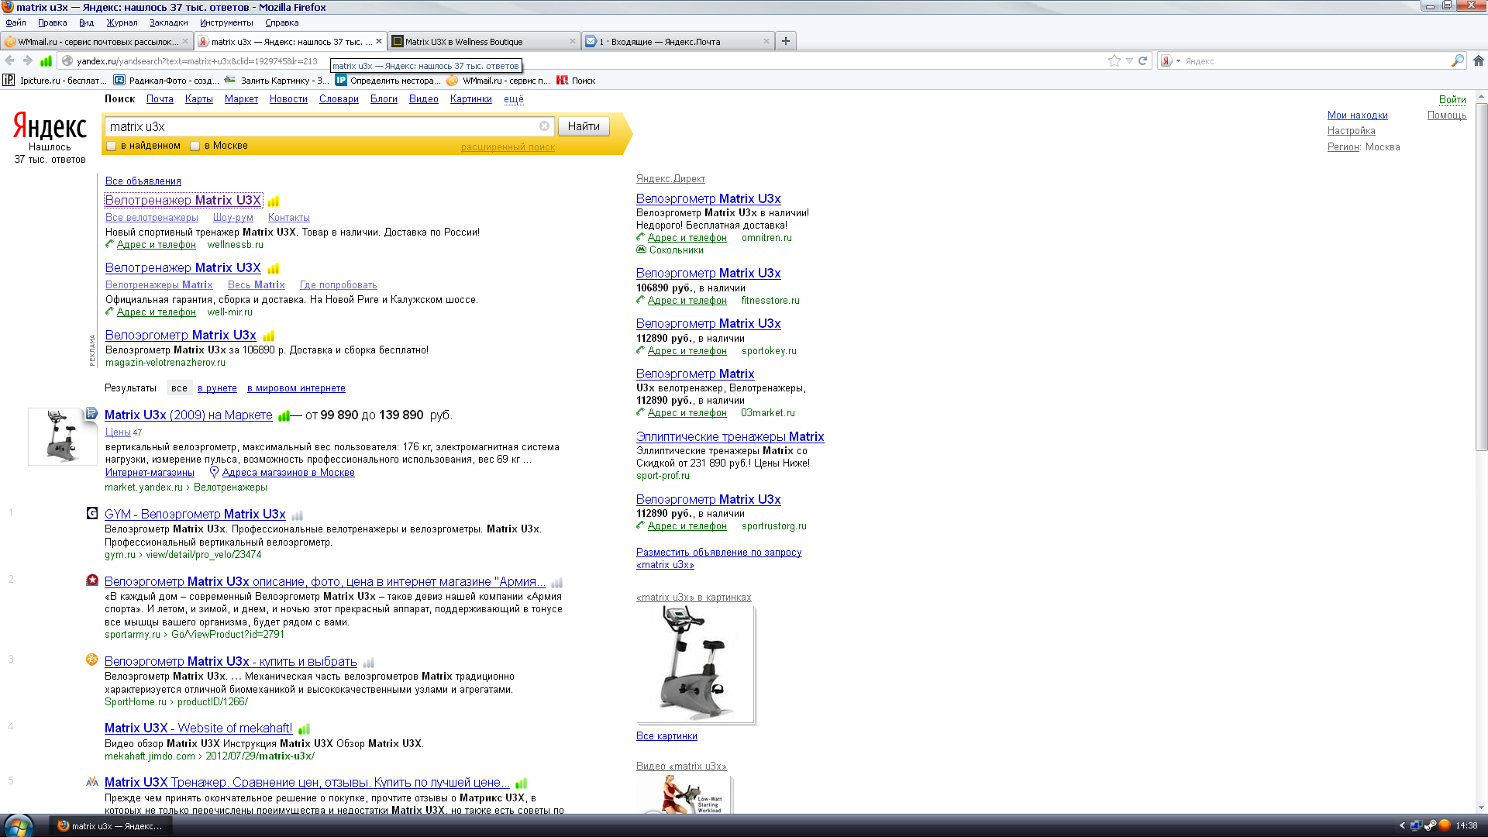Viewport: 1488px width, 837px height.
Task: Click the Windows Start orb
Action: pyautogui.click(x=17, y=825)
